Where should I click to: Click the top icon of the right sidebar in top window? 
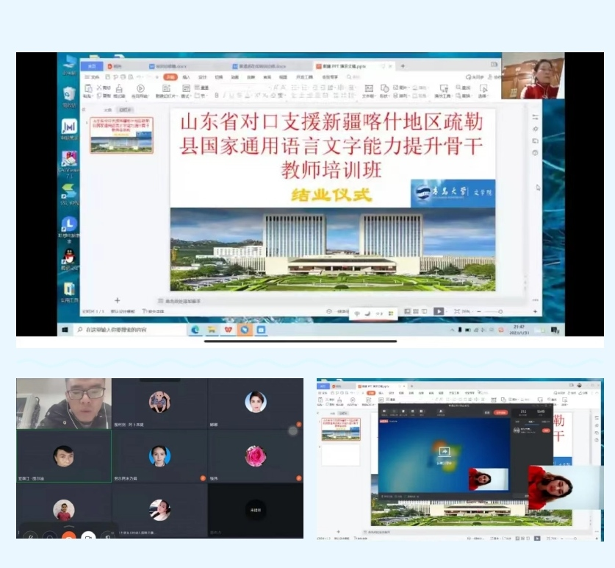pyautogui.click(x=536, y=117)
